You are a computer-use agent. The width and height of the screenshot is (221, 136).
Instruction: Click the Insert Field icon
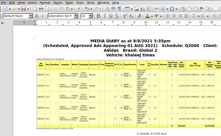click(163, 9)
